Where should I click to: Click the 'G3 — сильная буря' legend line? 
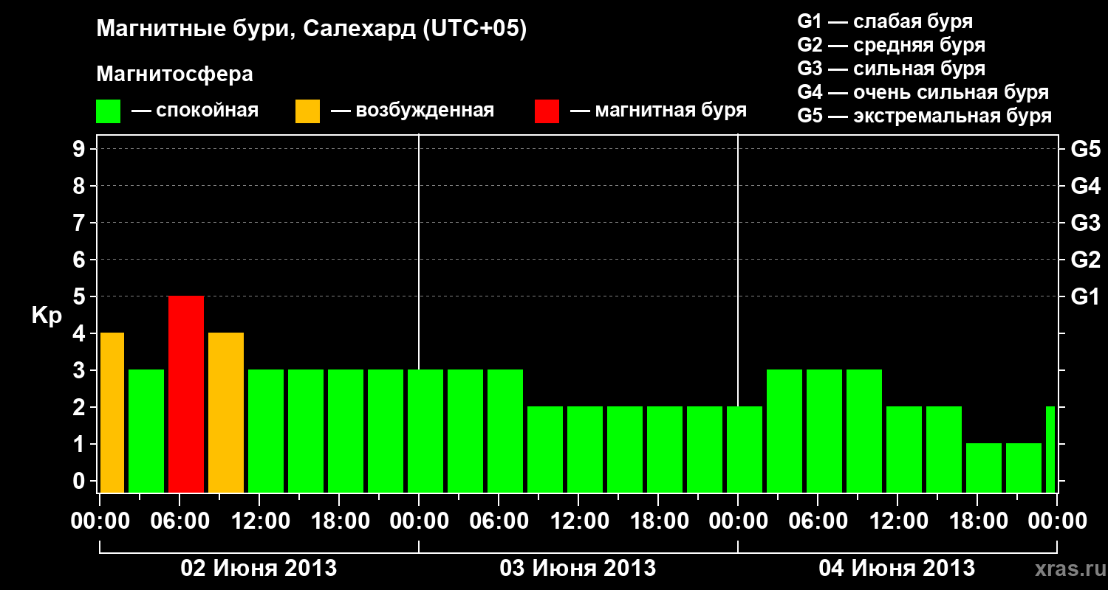pos(892,69)
